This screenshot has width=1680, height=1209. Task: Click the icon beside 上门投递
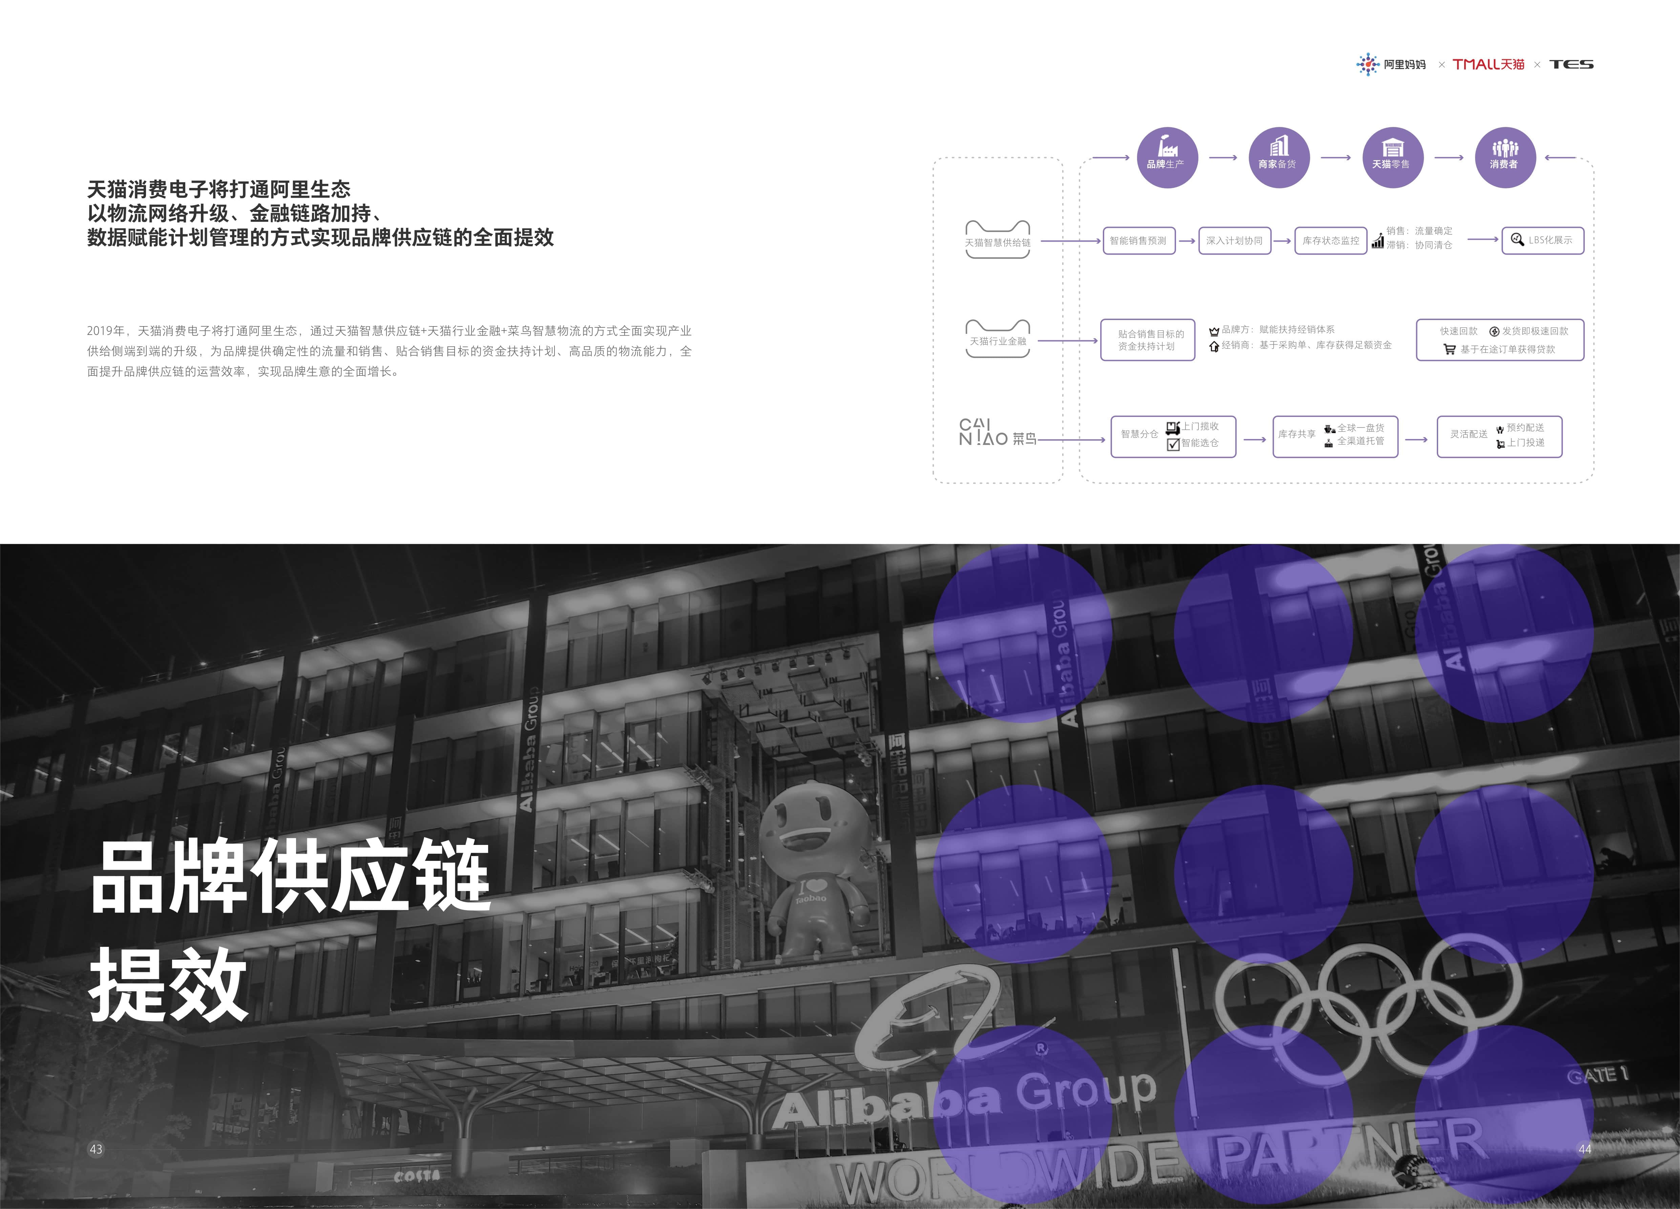1500,444
